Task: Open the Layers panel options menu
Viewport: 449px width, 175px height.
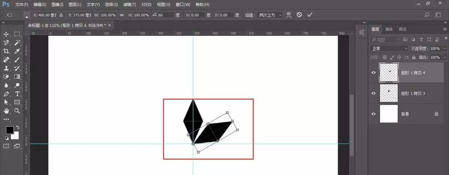Action: tap(445, 29)
